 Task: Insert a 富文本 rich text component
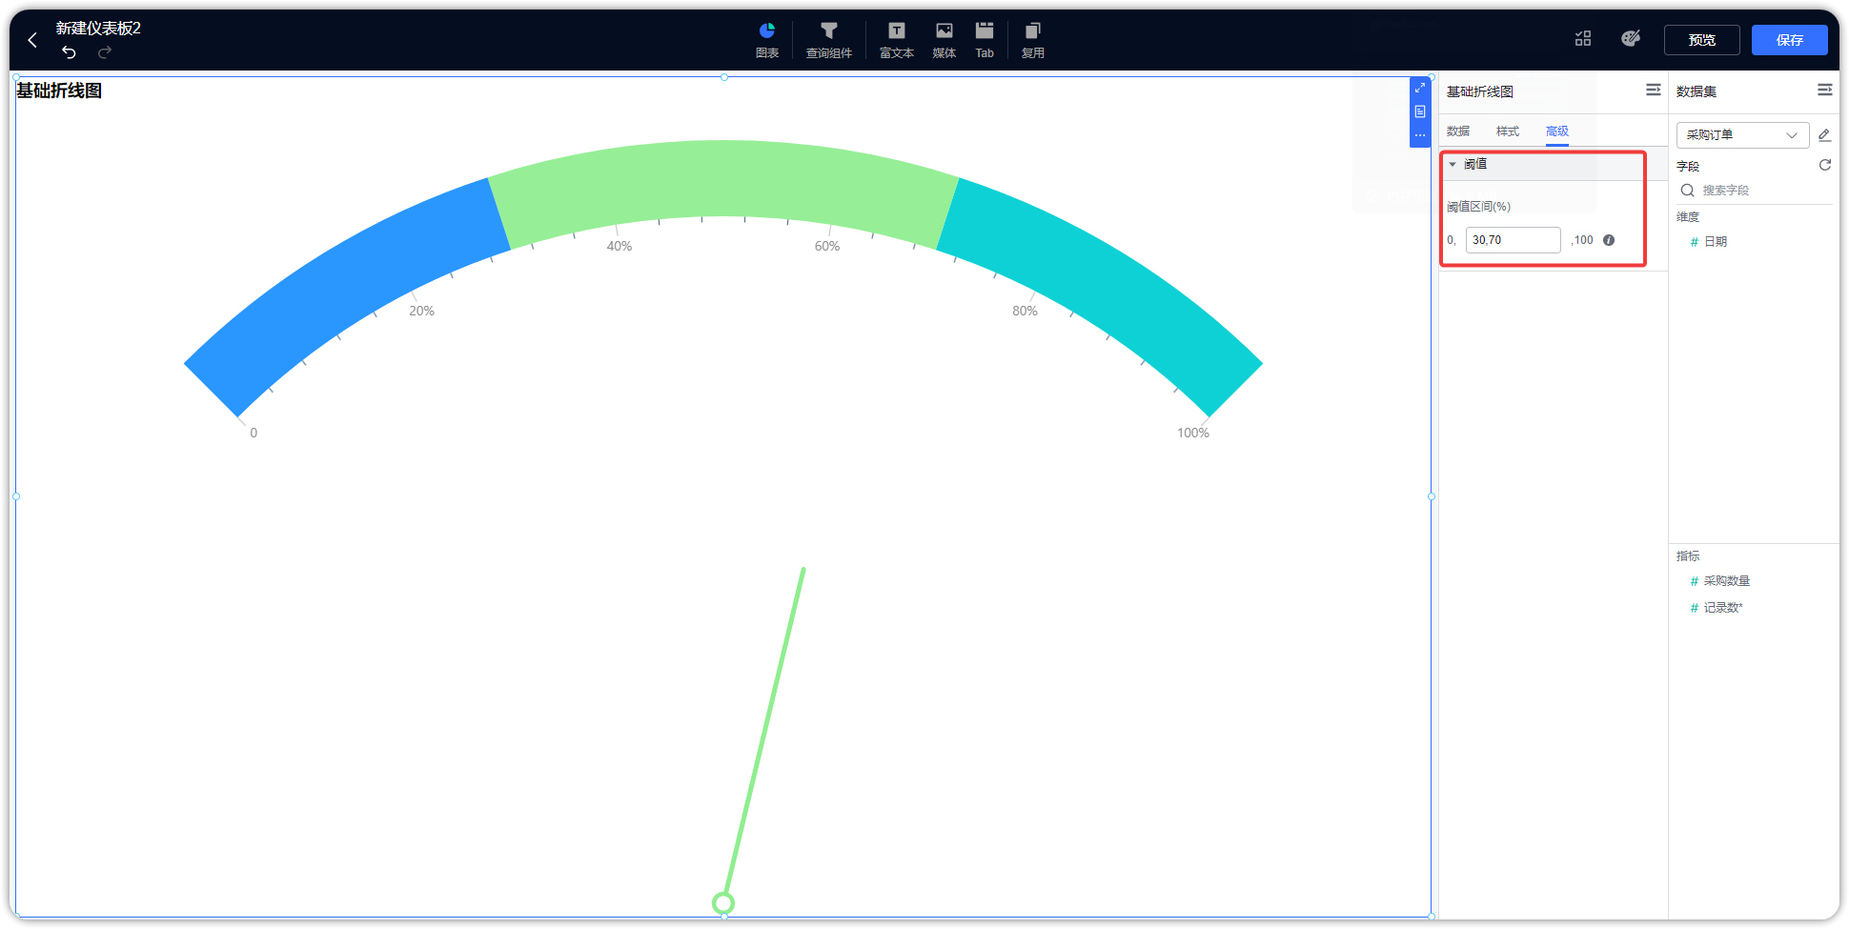(897, 41)
